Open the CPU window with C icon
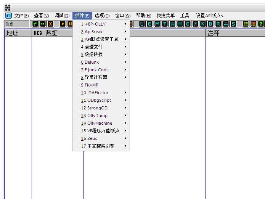 coord(188,24)
